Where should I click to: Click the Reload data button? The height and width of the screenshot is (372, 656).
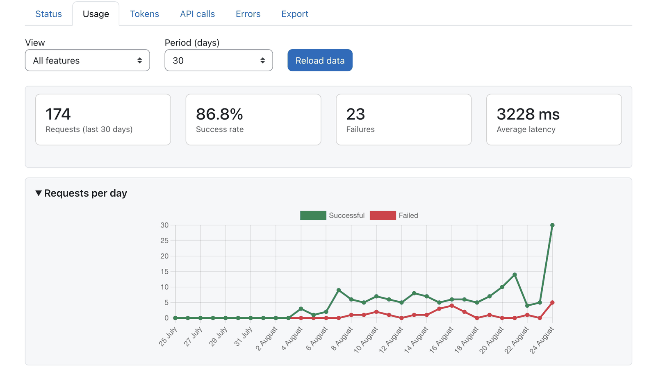(320, 60)
